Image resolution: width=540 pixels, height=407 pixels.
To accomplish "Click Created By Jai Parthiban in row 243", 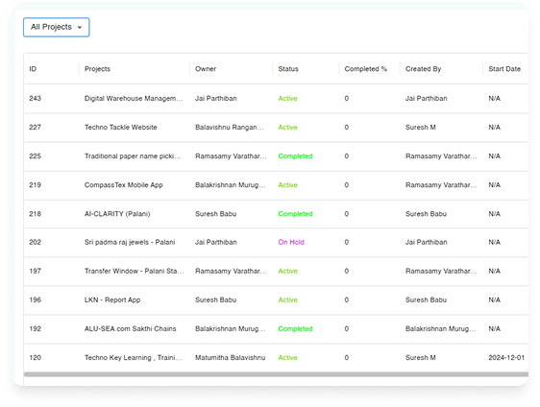I will tap(427, 99).
